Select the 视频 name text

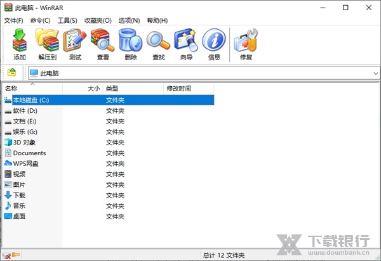coord(19,174)
